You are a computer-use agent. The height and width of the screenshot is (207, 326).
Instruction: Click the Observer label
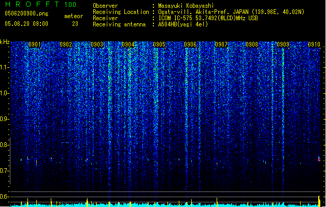105,6
